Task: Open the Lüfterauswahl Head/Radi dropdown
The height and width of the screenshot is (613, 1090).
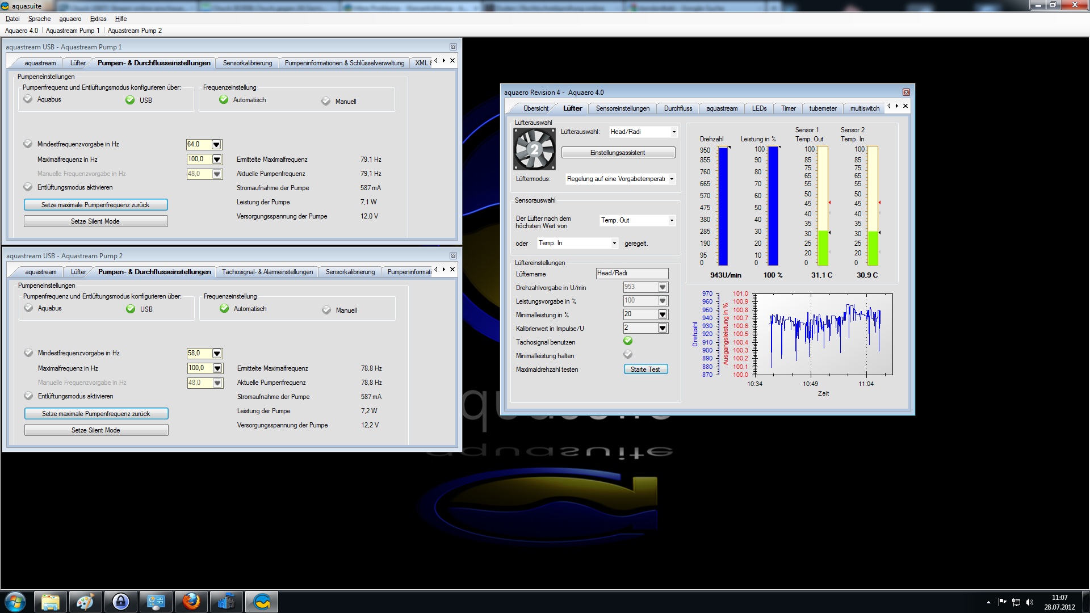Action: 673,132
